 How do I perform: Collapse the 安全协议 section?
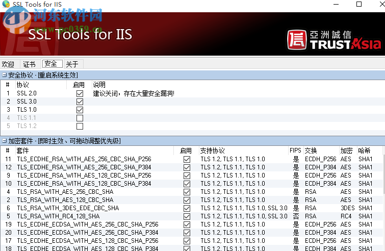(5, 75)
